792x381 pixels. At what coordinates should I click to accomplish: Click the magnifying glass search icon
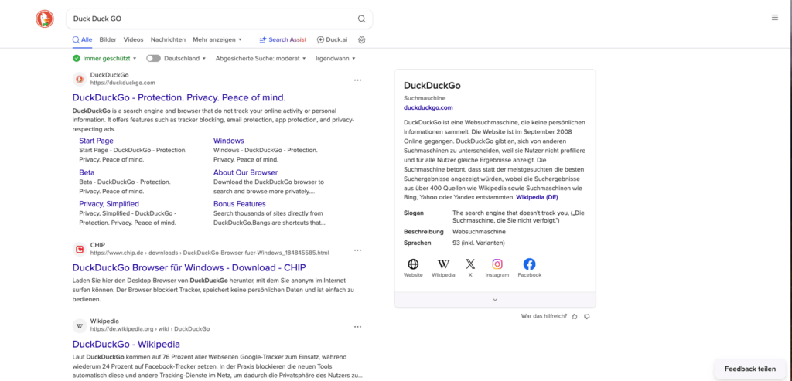click(361, 19)
